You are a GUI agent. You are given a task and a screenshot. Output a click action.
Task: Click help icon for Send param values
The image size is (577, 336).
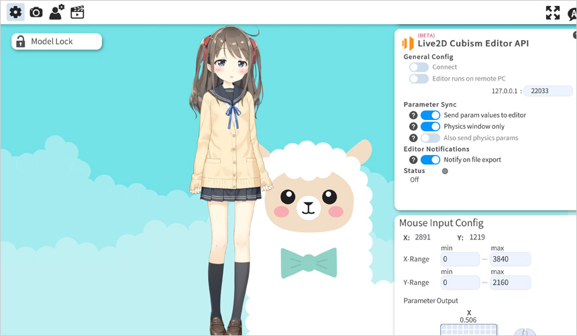click(413, 115)
